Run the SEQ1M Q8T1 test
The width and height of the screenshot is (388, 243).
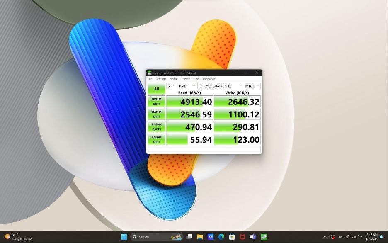(x=156, y=102)
